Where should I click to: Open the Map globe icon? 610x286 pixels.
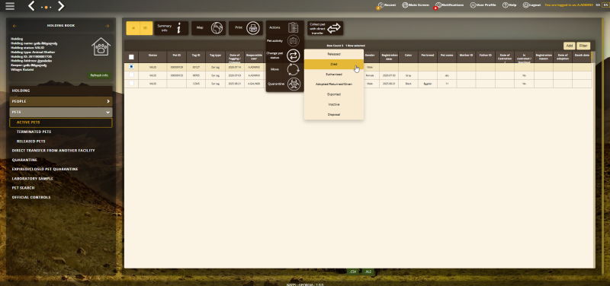coord(217,28)
